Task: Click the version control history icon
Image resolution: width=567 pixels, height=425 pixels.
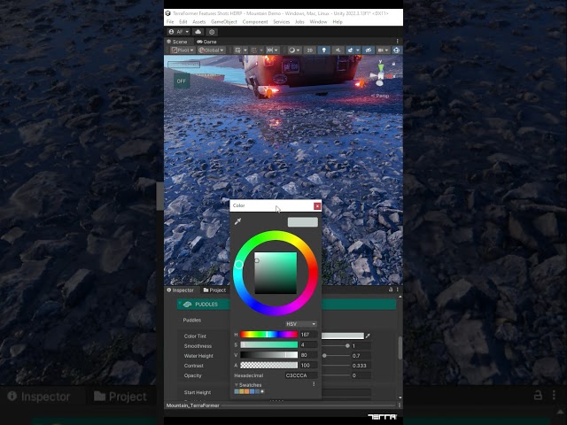Action: [212, 32]
